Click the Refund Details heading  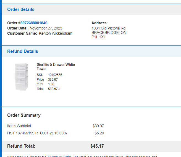23,51
